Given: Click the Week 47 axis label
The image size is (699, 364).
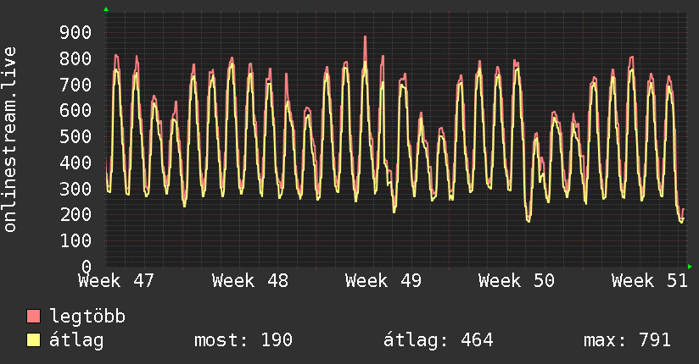Looking at the screenshot, I should pos(116,281).
